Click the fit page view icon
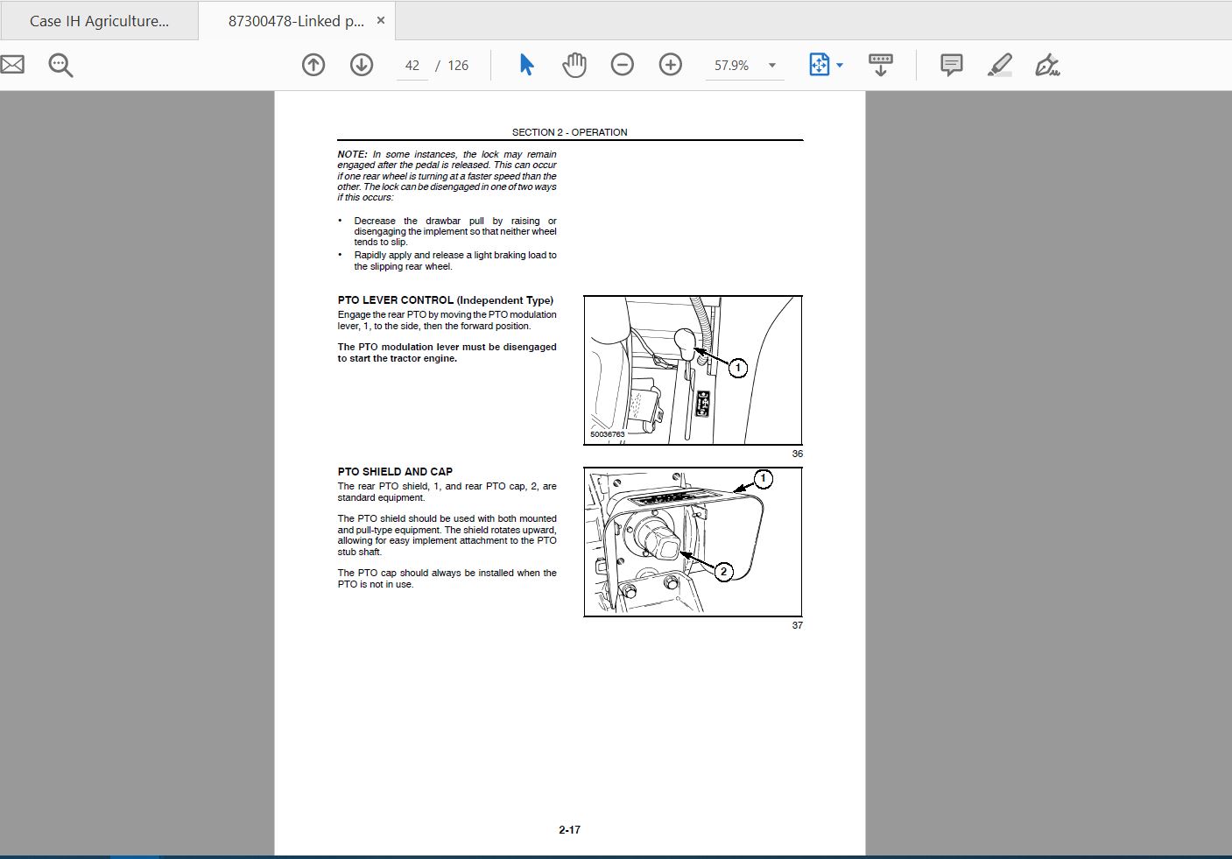 (819, 65)
